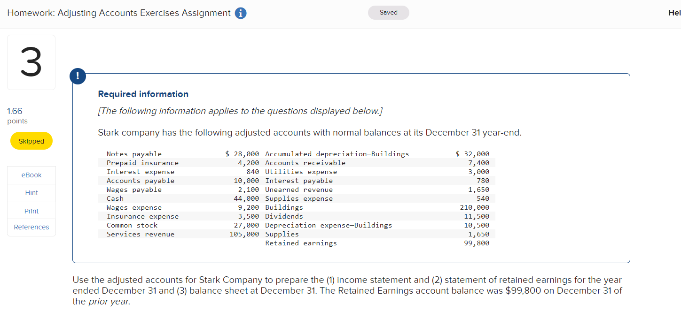Click the Required information heading
Image resolution: width=681 pixels, height=319 pixels.
[x=142, y=94]
